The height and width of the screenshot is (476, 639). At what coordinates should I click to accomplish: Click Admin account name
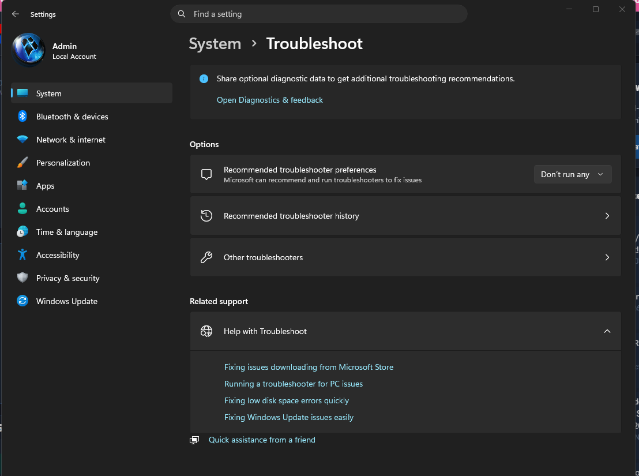coord(65,46)
